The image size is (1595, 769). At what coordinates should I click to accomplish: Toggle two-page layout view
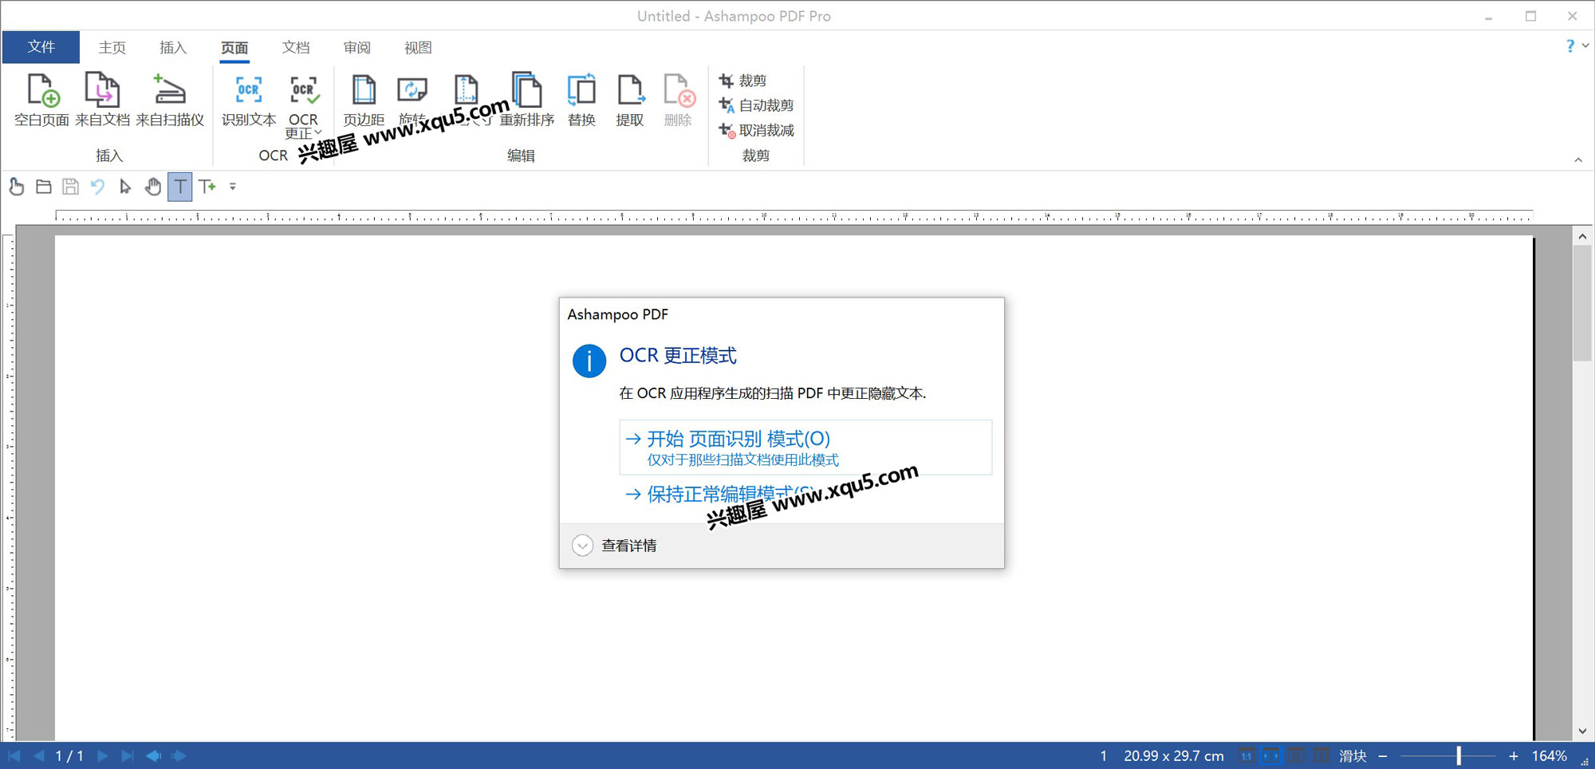pyautogui.click(x=1321, y=755)
